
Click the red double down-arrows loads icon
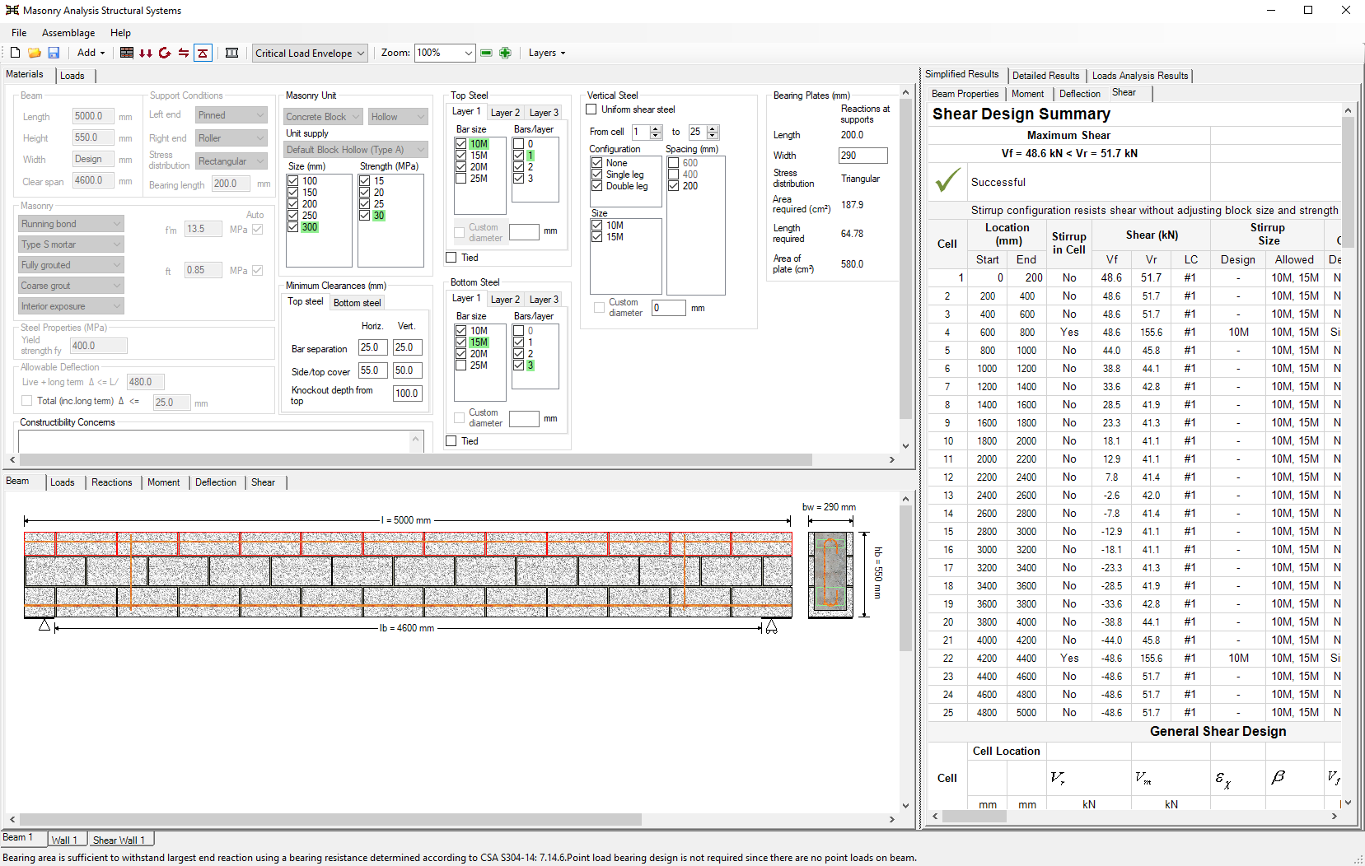coord(146,53)
